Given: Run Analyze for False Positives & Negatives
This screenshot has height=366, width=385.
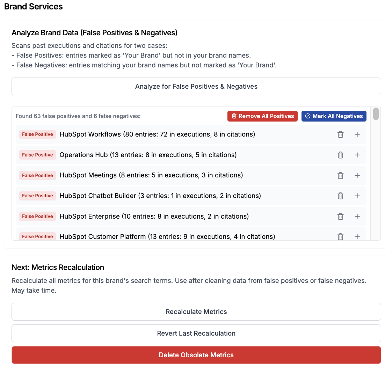Looking at the screenshot, I should pyautogui.click(x=196, y=86).
